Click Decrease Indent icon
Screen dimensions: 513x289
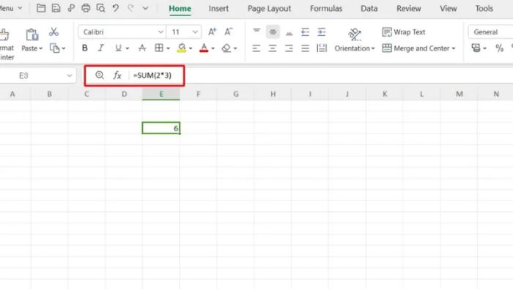point(305,32)
